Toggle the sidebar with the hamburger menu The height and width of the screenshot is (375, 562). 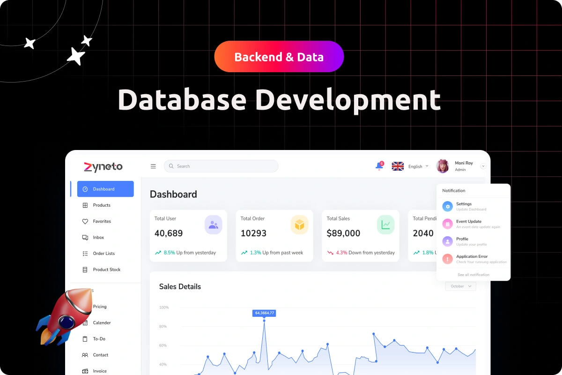(x=153, y=166)
